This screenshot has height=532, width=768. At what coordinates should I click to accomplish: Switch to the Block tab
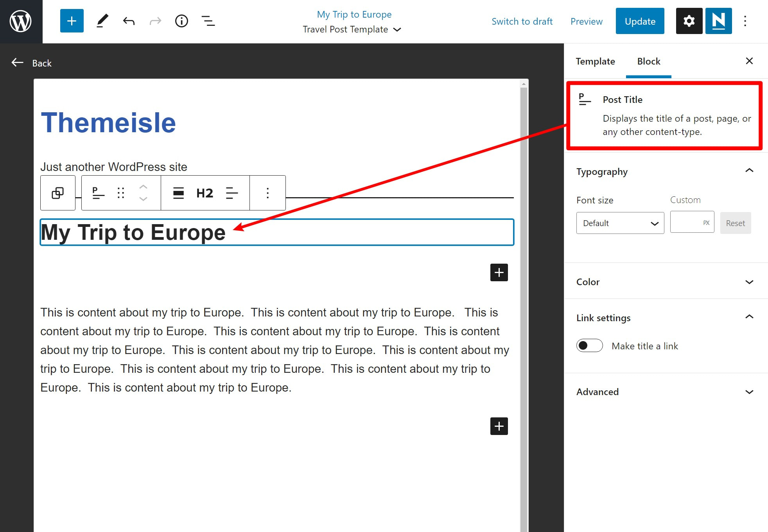(648, 61)
